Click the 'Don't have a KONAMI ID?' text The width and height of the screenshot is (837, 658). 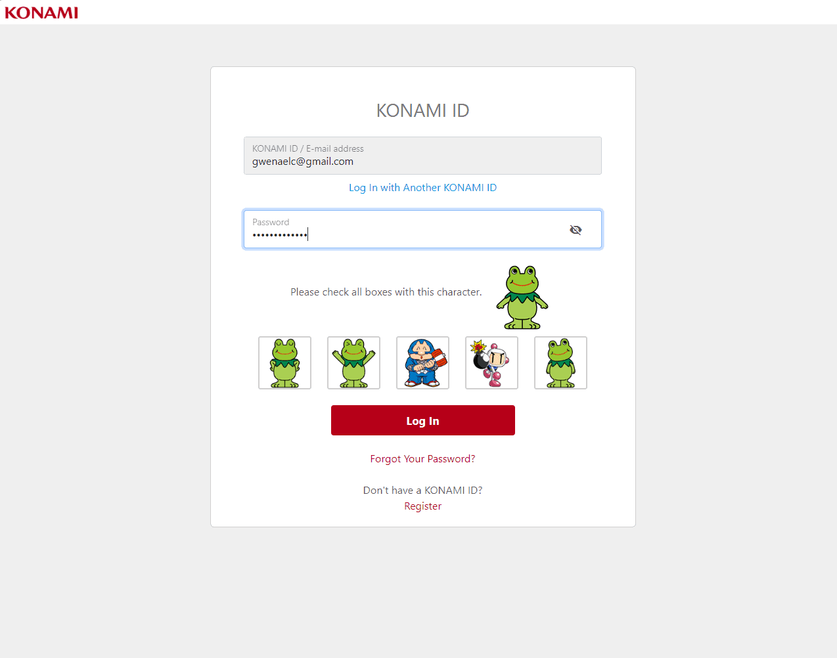[422, 491]
